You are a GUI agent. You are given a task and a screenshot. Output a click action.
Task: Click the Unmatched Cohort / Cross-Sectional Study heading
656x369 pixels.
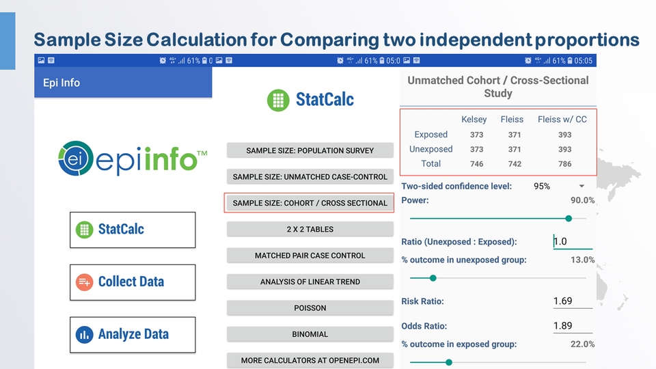coord(498,87)
